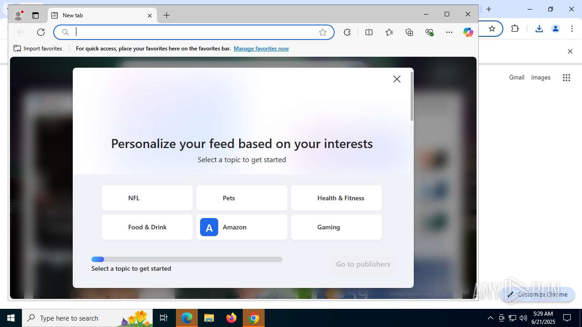Open Images link in Chrome
Viewport: 582px width, 327px height.
tap(541, 78)
